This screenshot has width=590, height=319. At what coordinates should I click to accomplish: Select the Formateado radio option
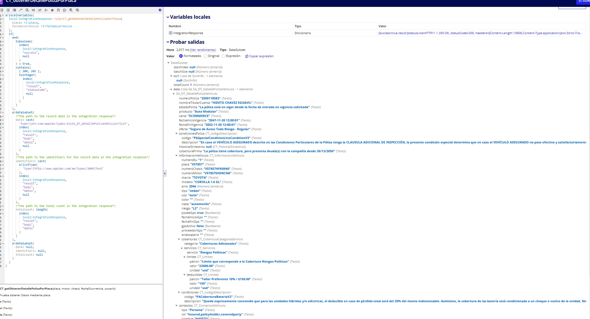181,56
